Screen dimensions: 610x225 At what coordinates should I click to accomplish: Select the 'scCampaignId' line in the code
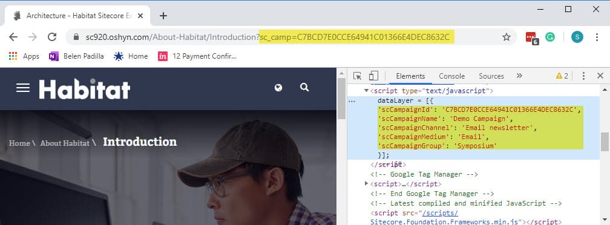479,109
